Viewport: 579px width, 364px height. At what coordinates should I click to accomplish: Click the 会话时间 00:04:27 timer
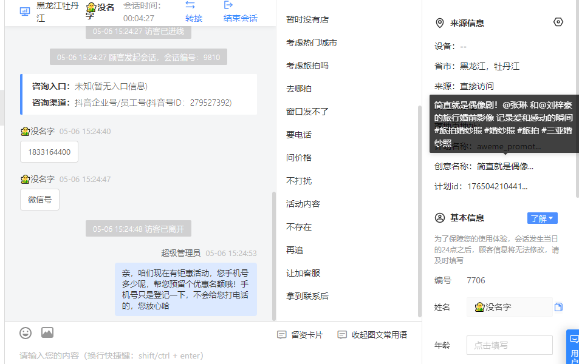point(142,12)
